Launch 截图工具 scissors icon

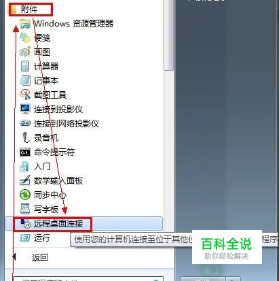click(25, 95)
